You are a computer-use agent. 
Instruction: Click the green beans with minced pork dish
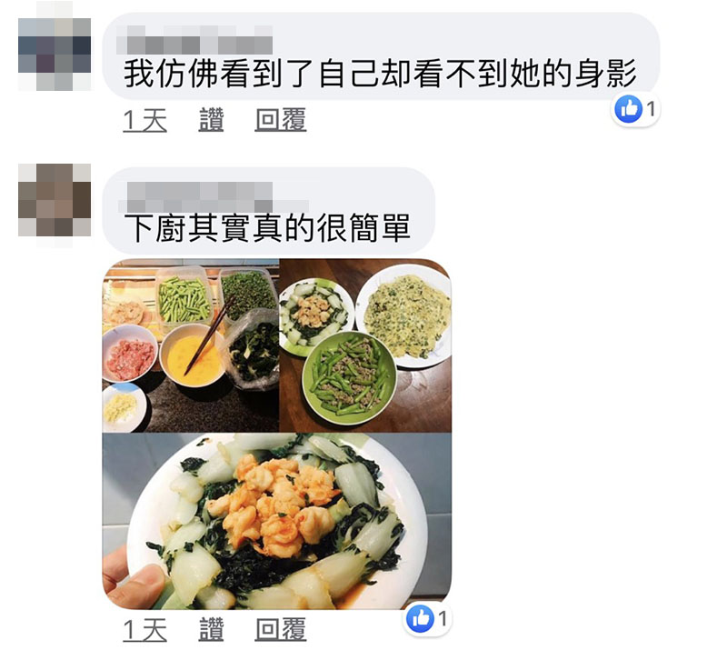(x=350, y=378)
